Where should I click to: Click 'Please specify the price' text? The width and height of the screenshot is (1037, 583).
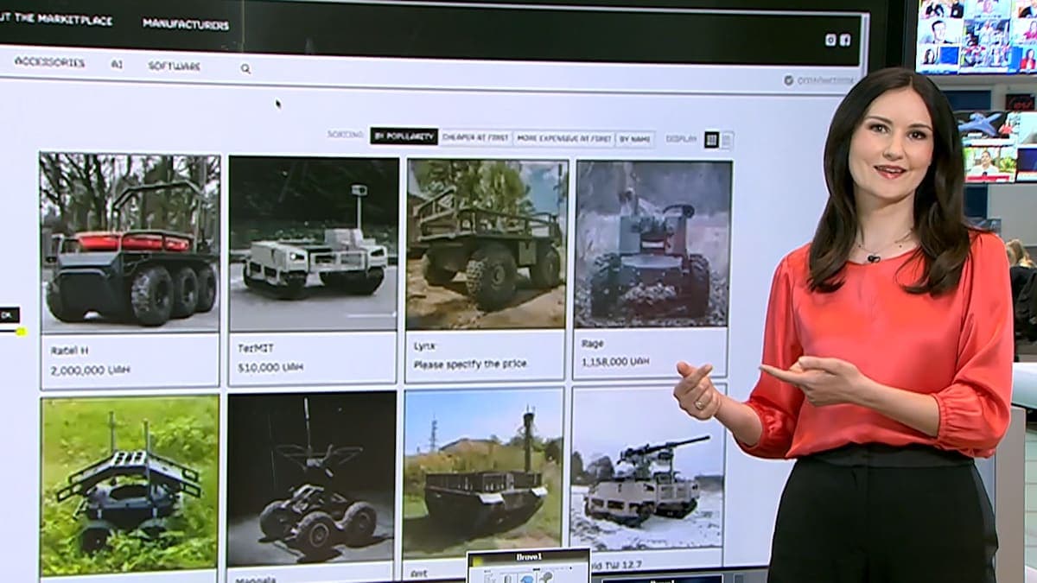tap(470, 364)
